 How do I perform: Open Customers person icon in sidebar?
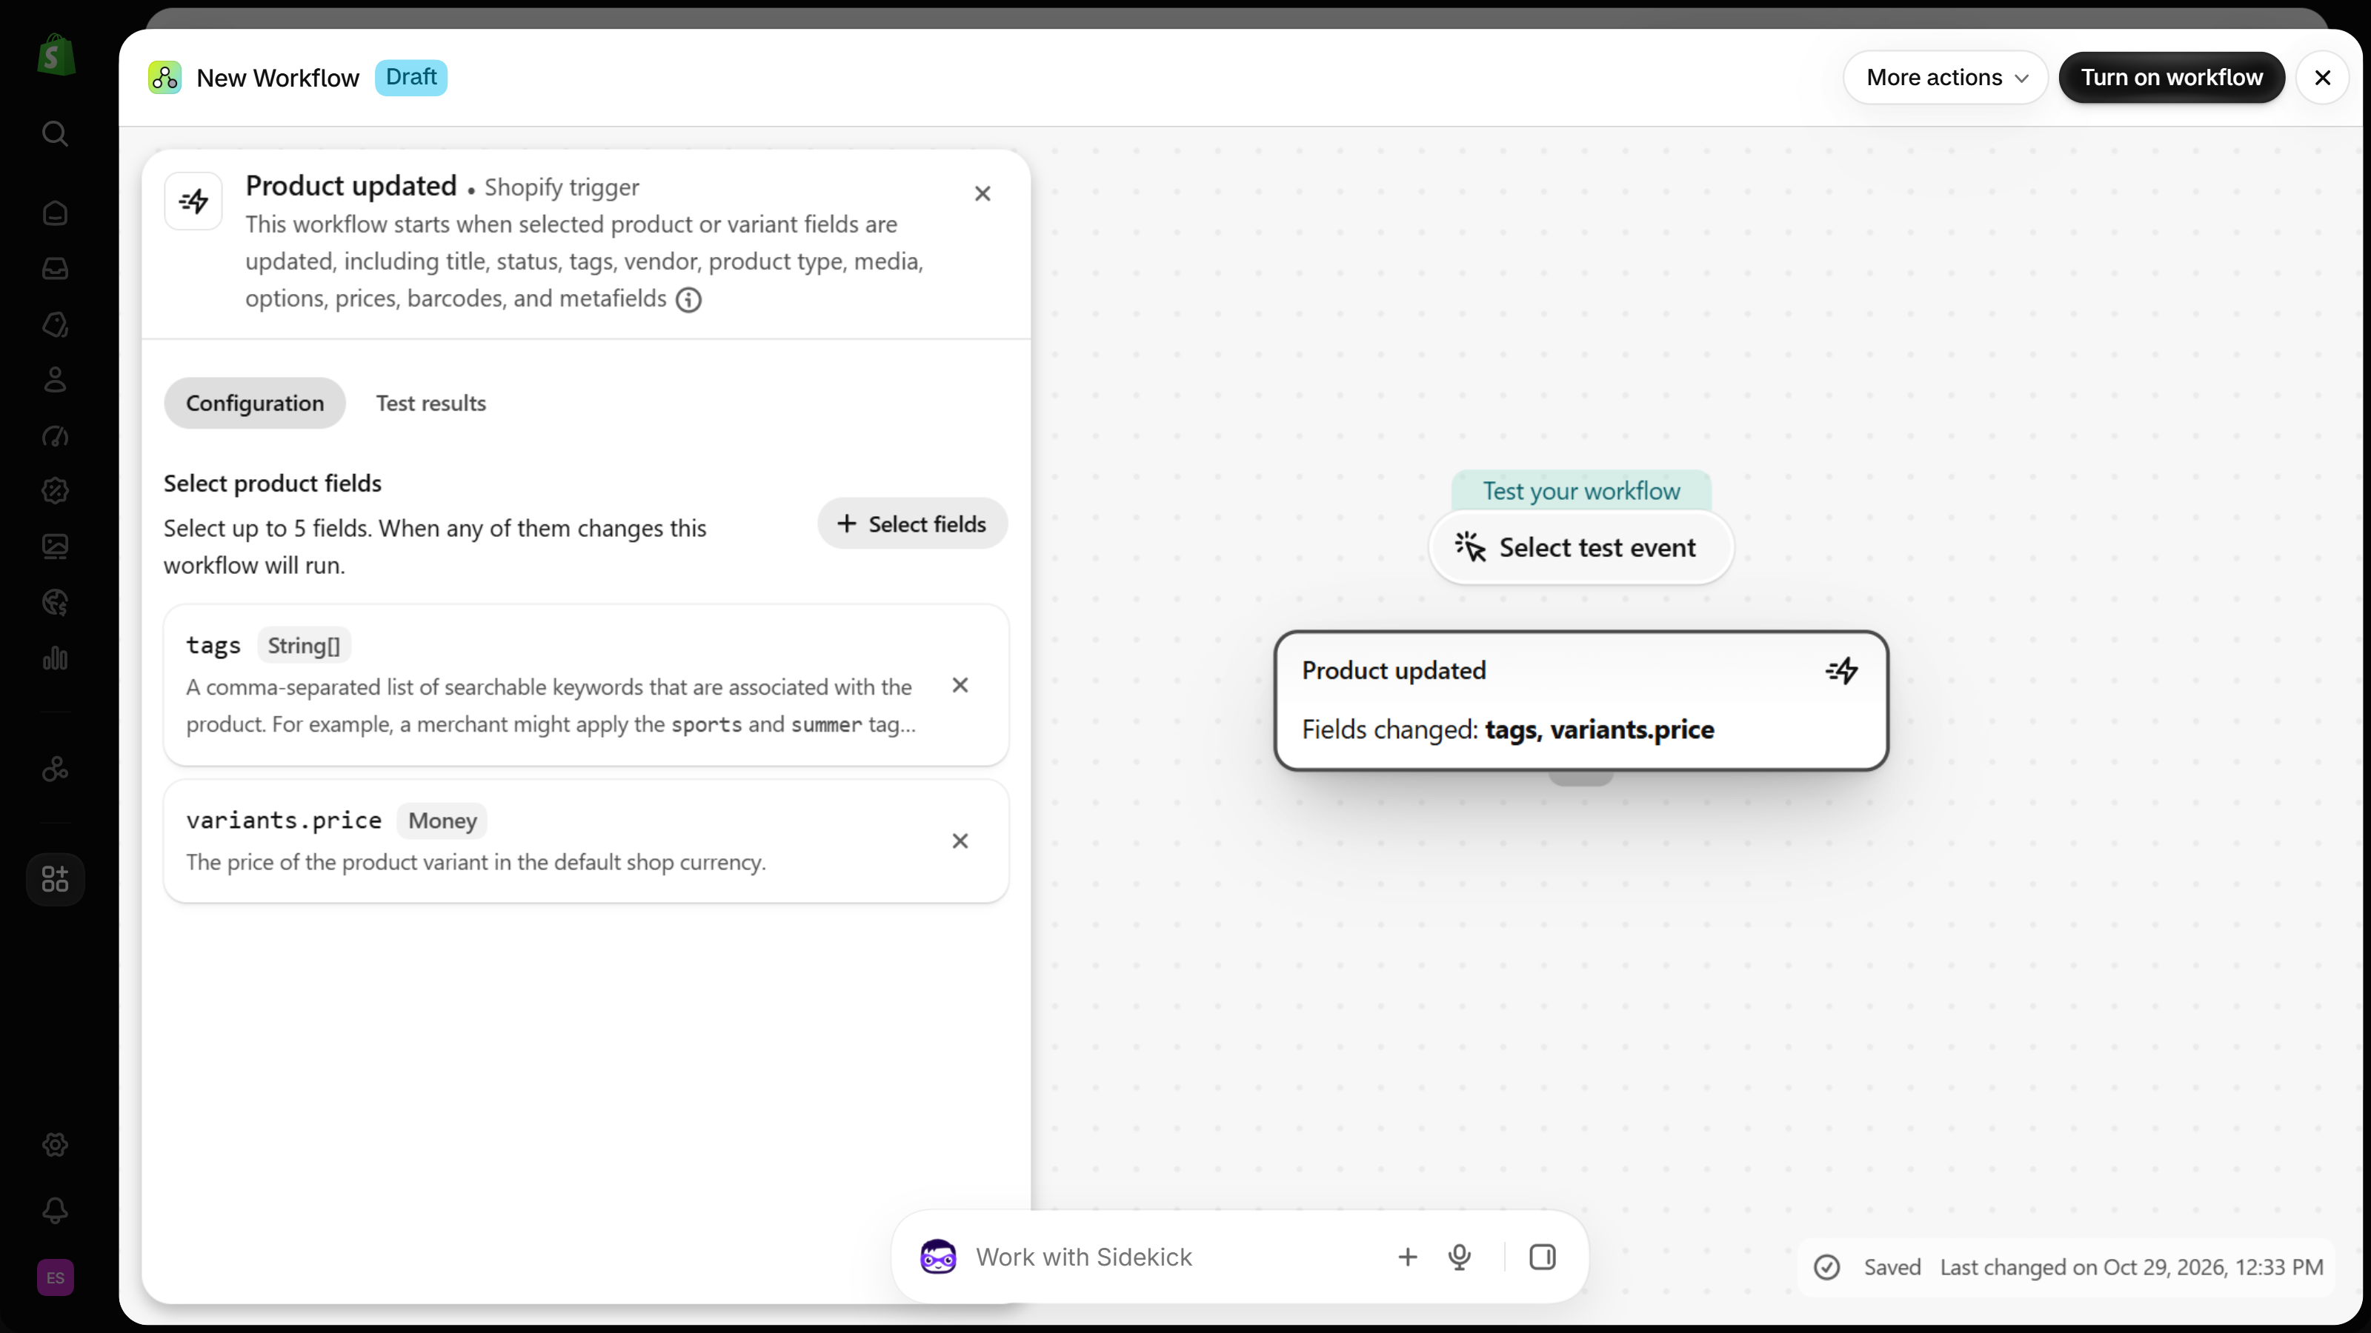[56, 380]
